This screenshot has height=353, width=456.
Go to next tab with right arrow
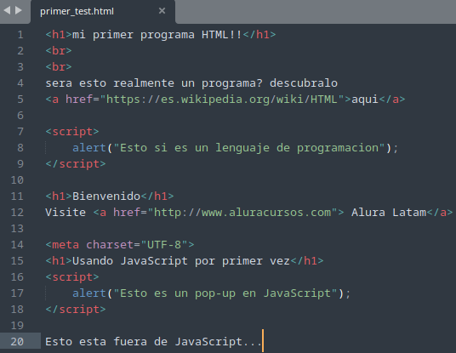pos(19,10)
